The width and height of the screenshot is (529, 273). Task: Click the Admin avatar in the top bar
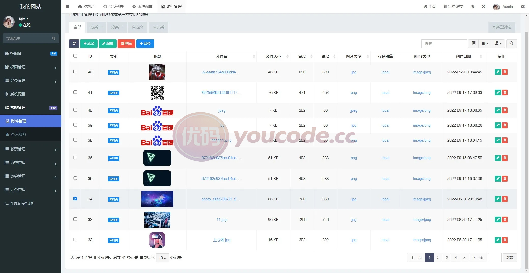click(x=496, y=7)
